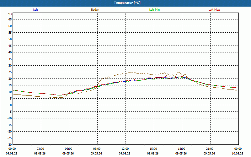This screenshot has width=251, height=157.
Task: Click the 'Luft' legend label
Action: pos(35,10)
